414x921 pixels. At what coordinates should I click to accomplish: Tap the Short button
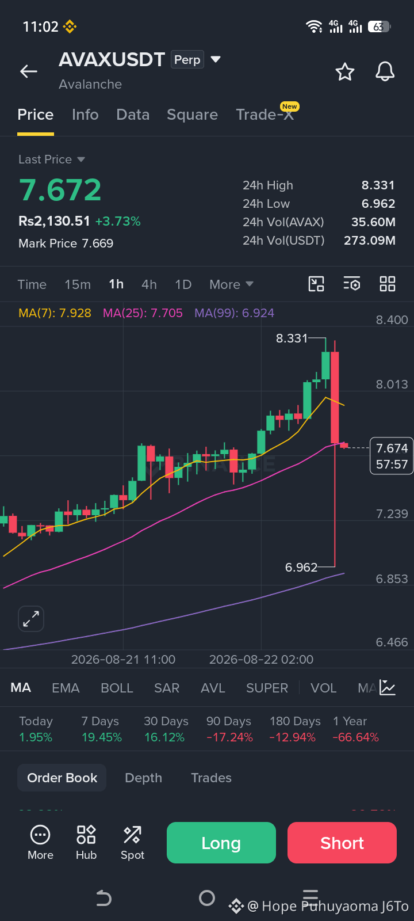tap(342, 843)
